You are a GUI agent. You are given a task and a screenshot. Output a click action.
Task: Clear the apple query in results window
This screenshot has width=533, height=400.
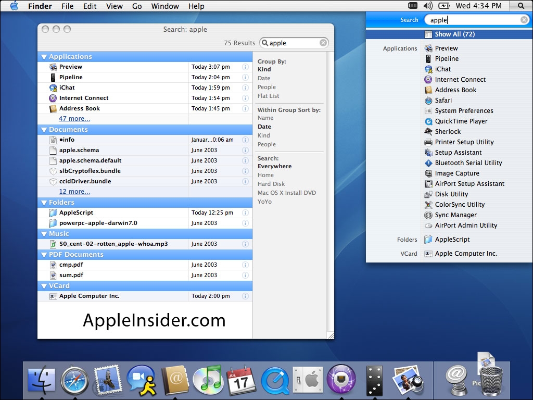(x=323, y=43)
